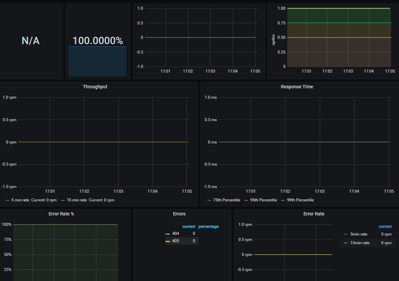Sort Error Rate legend by current column
Viewport: 399px width, 281px height.
click(385, 226)
